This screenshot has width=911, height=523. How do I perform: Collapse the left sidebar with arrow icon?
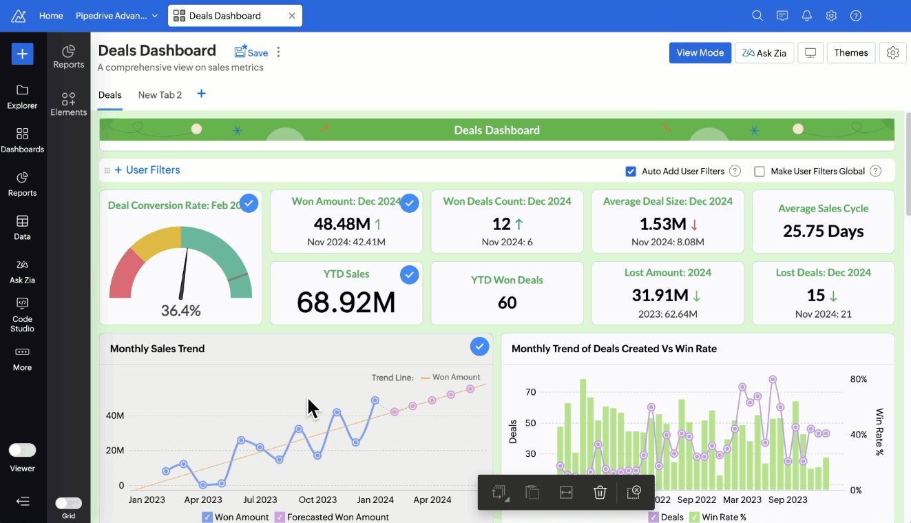[x=22, y=501]
